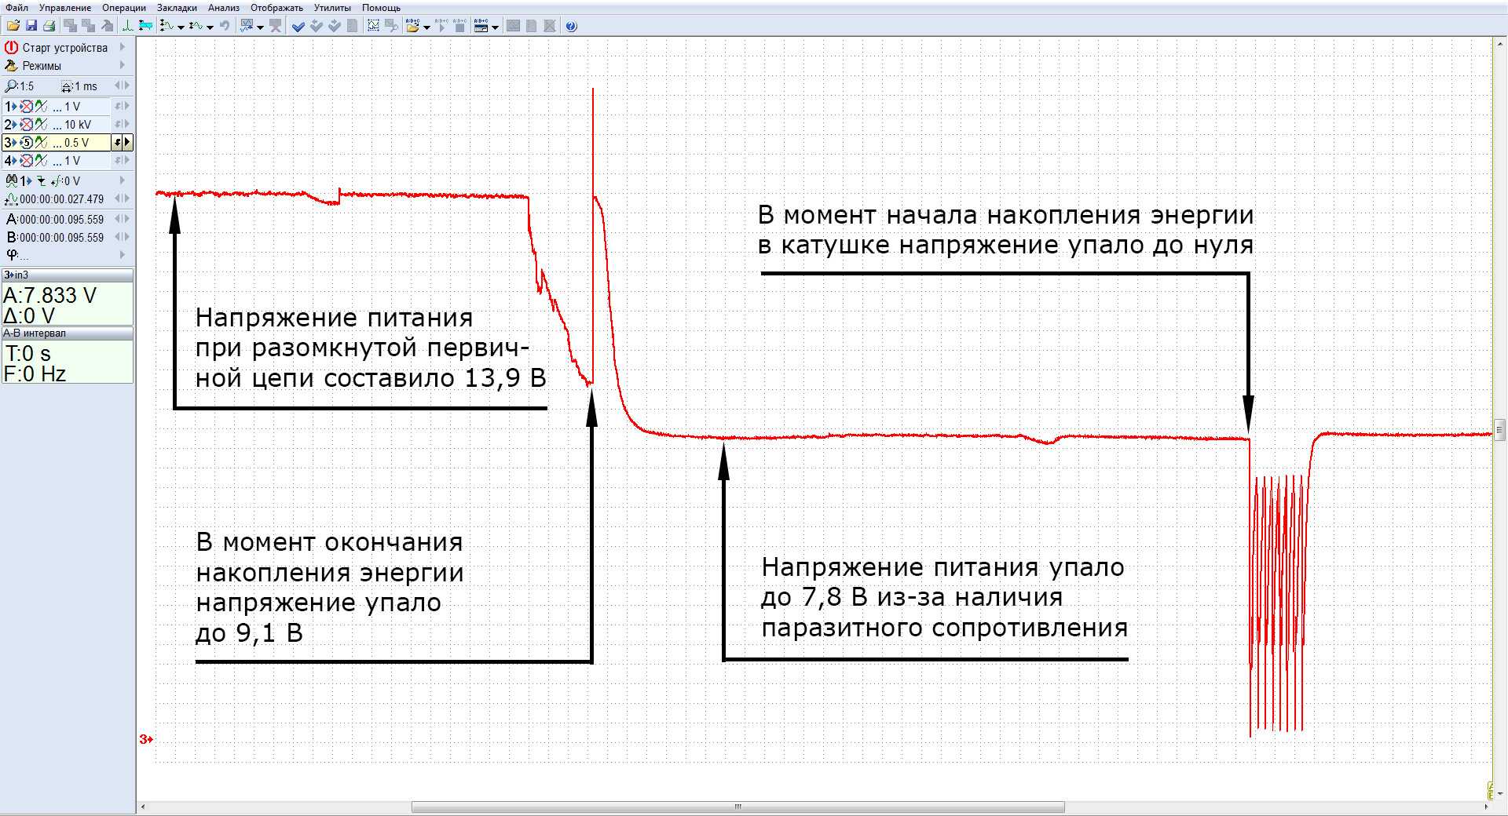Open the Анализ menu

point(224,7)
